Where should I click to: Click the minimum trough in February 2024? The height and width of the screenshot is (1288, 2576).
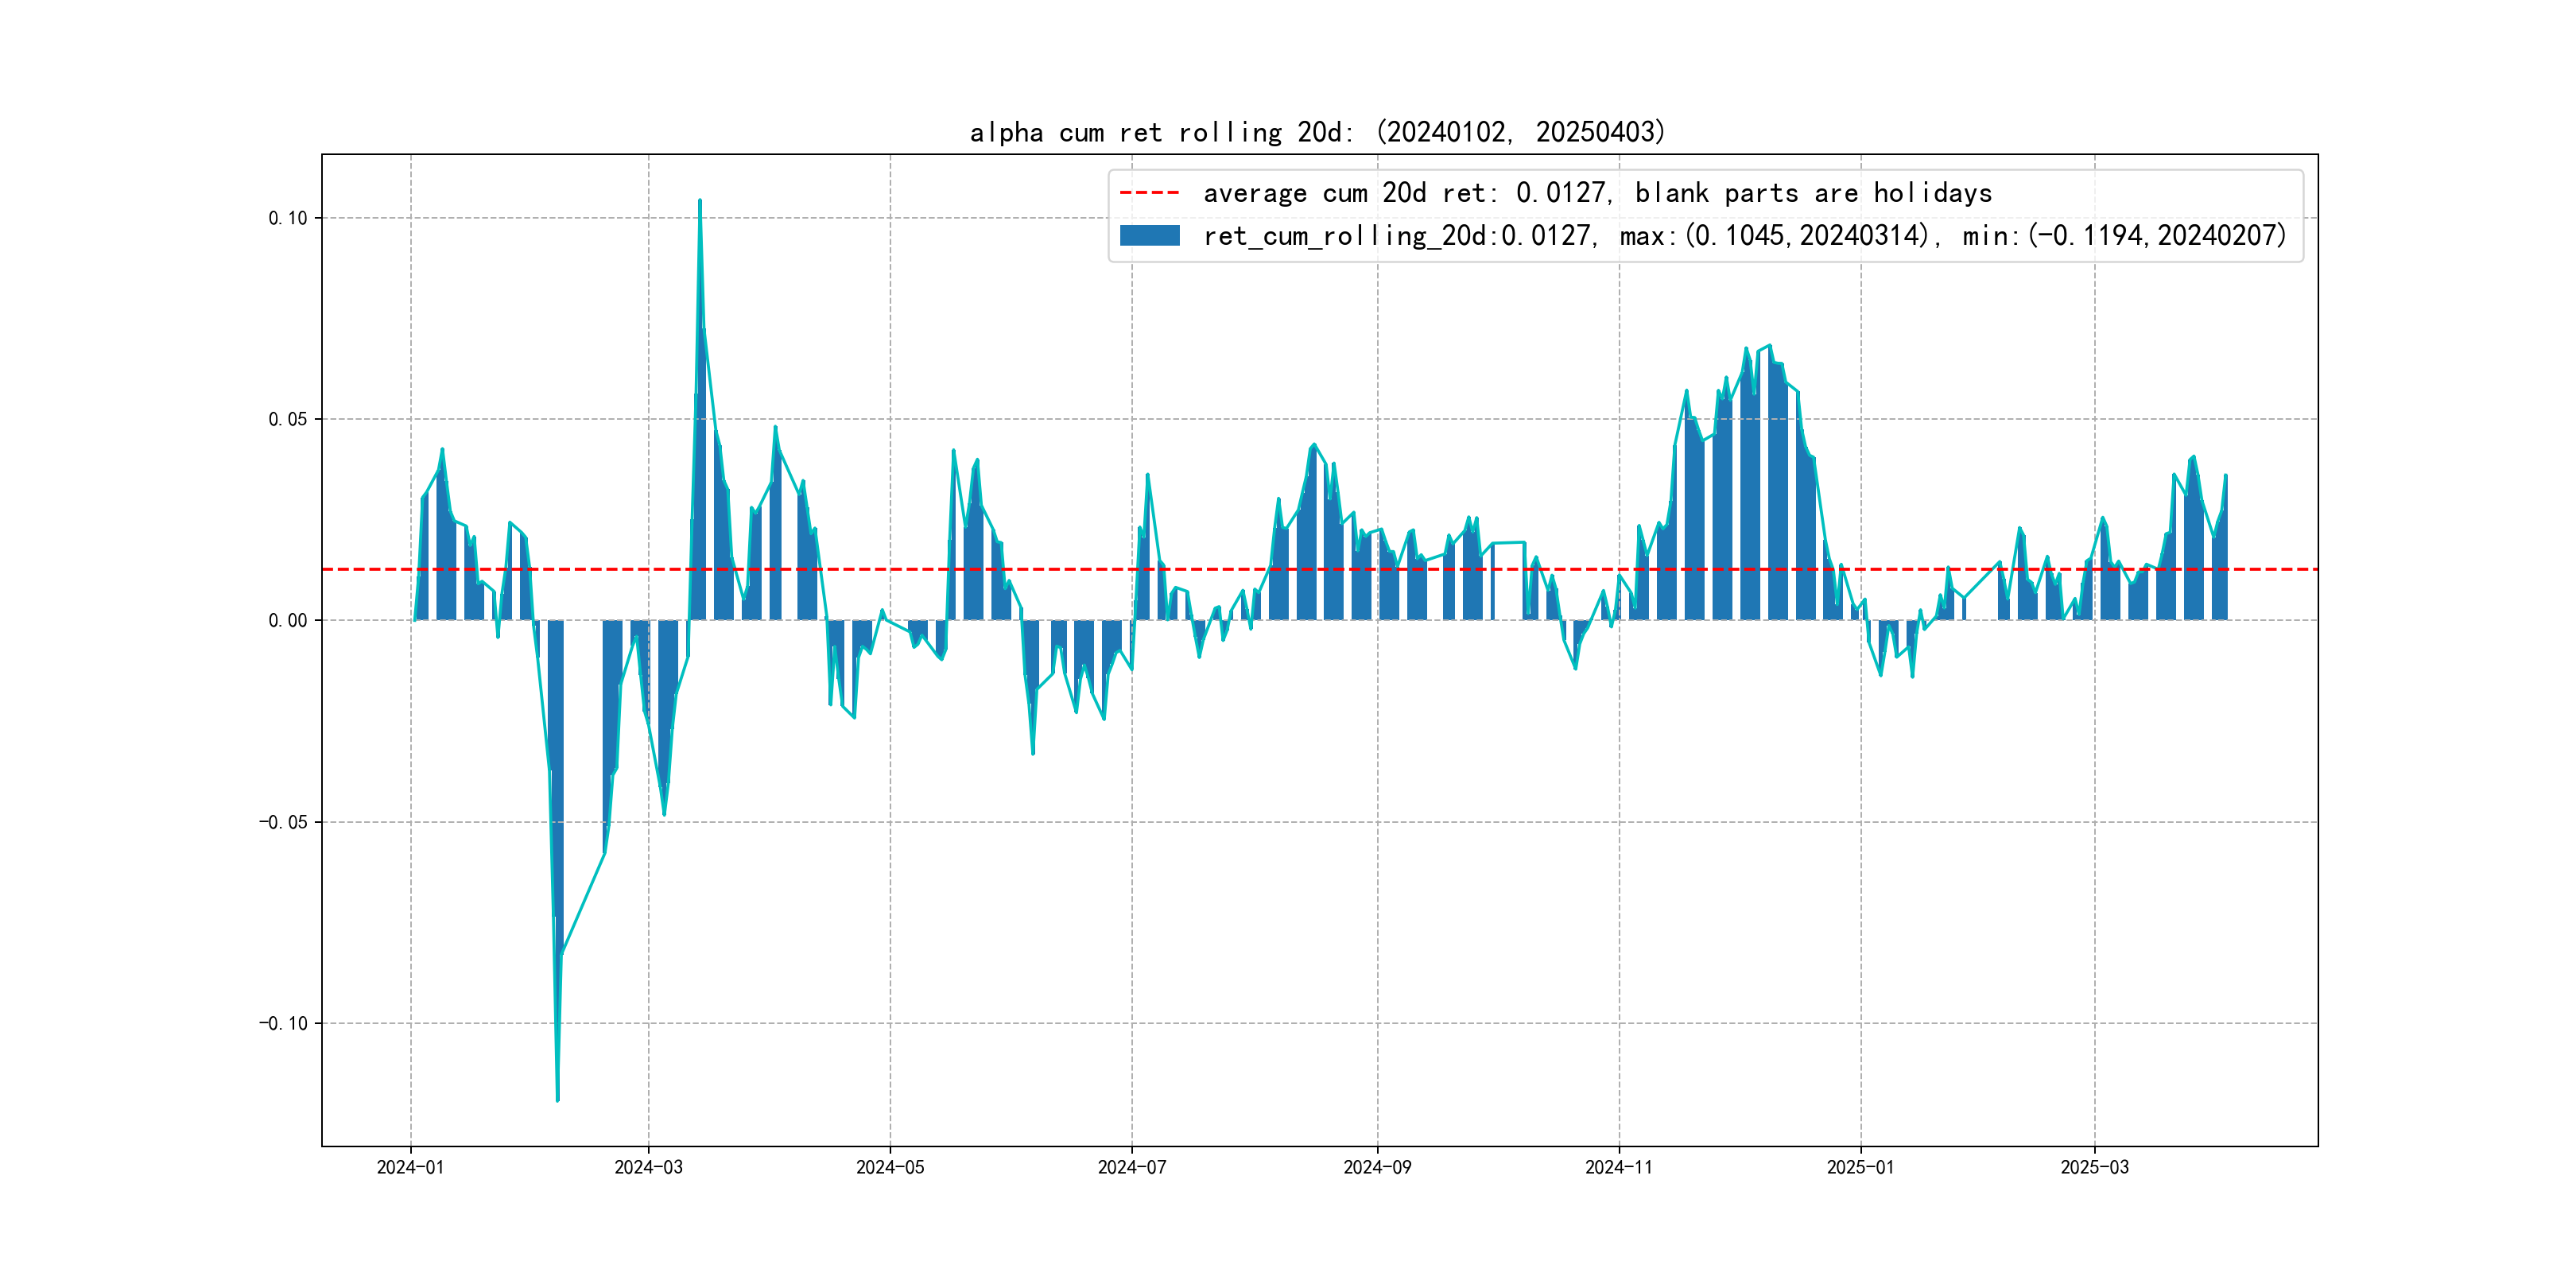pos(557,1098)
